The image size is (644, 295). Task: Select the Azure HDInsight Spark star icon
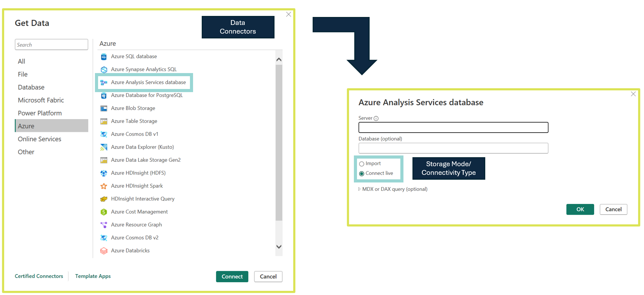[104, 186]
